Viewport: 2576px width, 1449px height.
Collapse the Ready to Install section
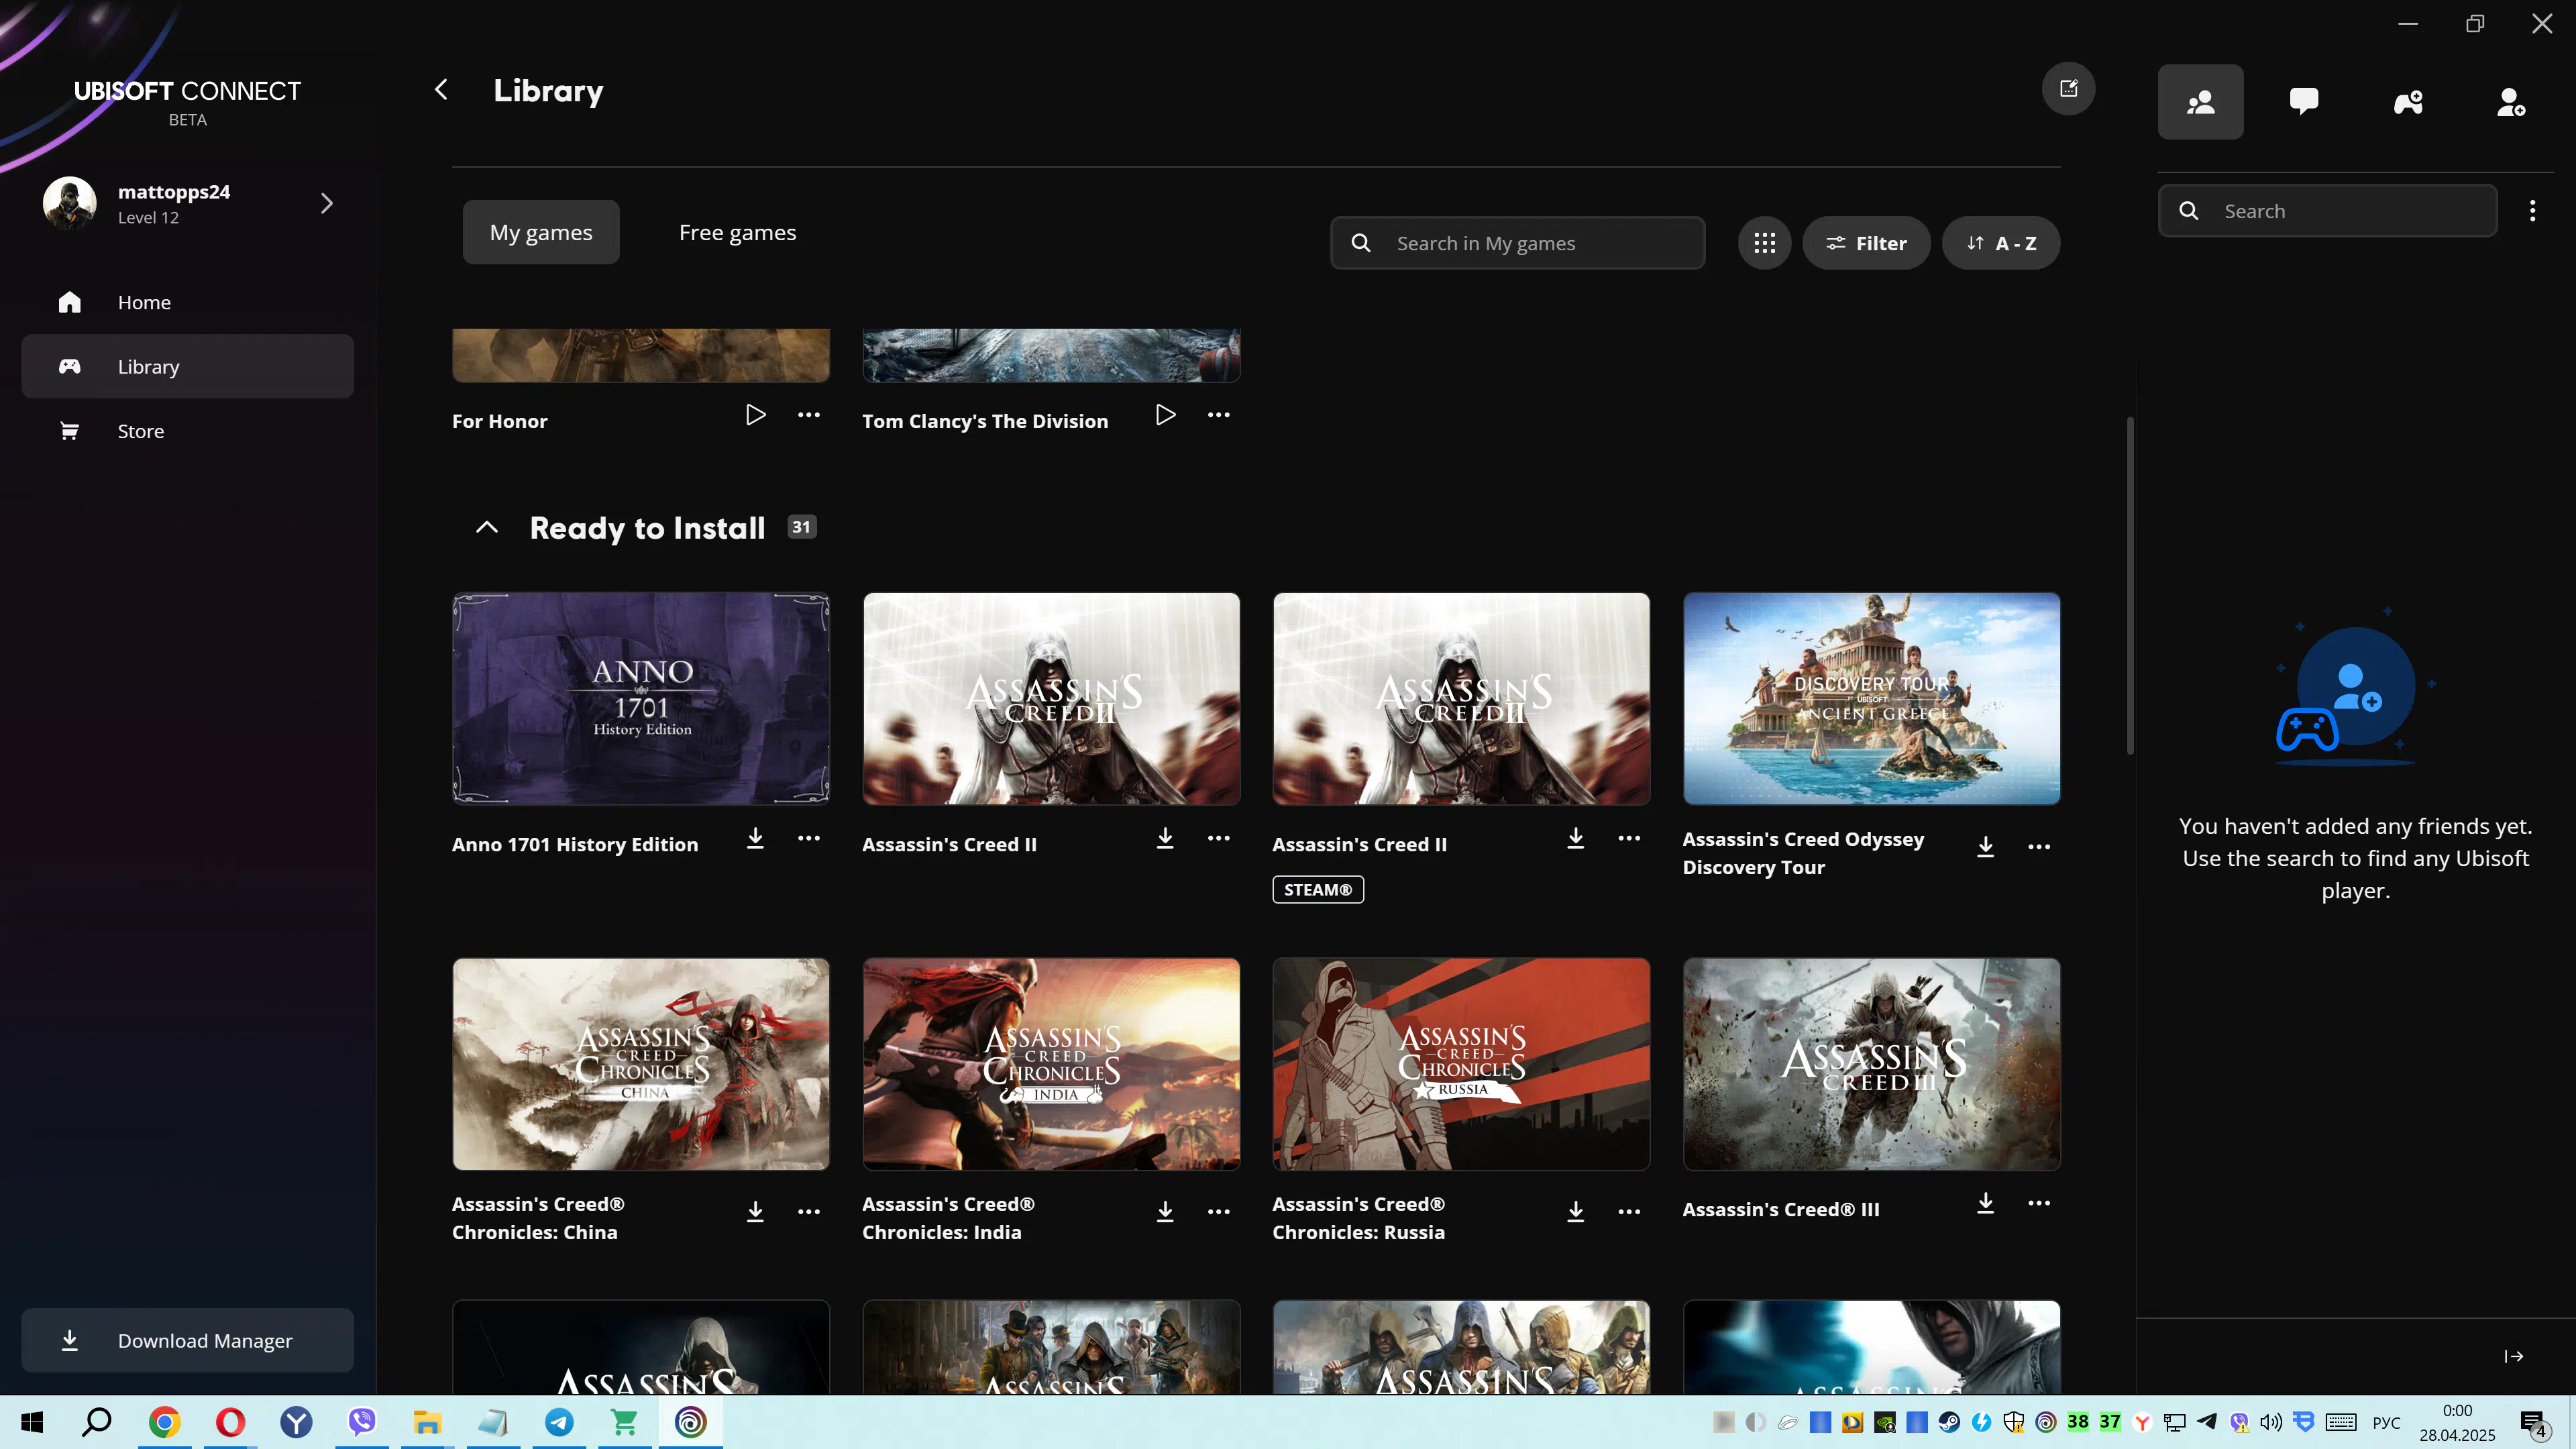[486, 527]
